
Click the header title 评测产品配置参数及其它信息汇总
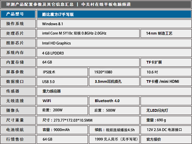point(40,5)
